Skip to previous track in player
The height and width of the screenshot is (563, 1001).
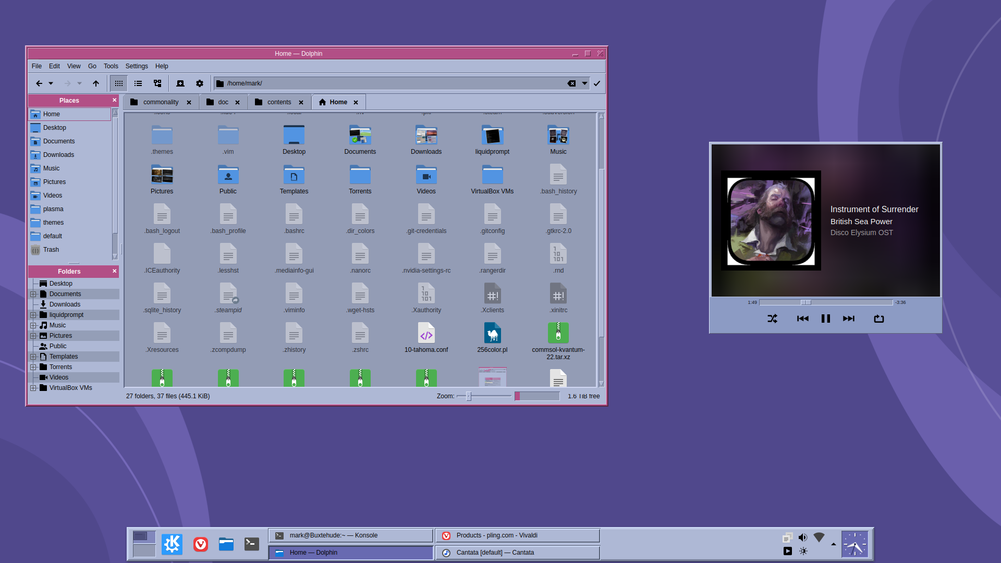point(803,319)
